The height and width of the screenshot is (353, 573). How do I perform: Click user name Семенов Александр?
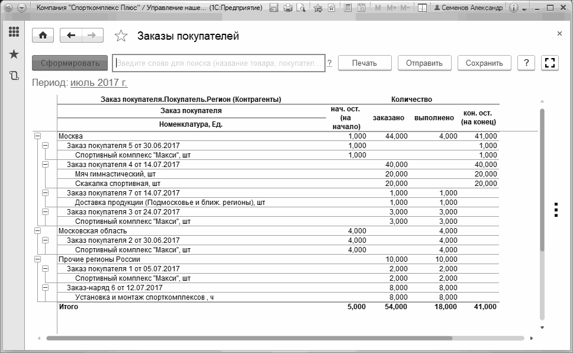(468, 8)
